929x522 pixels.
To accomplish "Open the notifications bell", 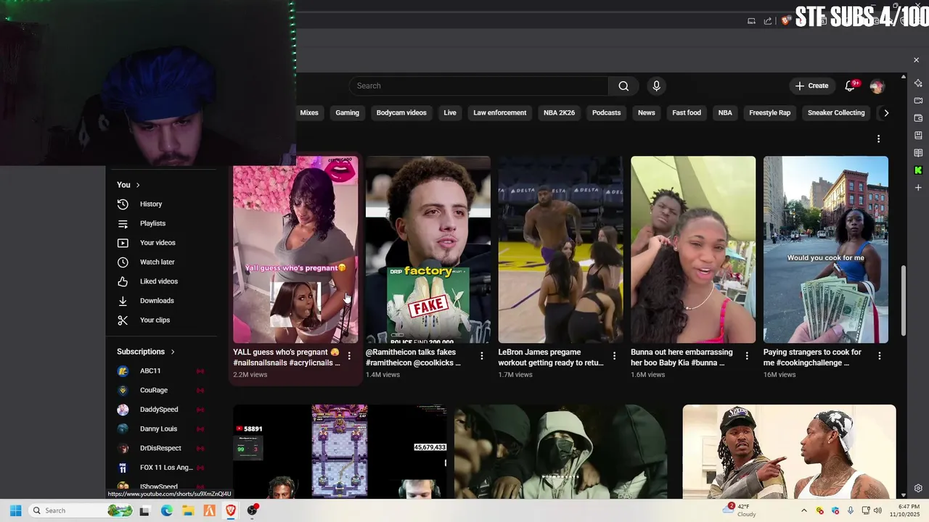I will 850,86.
